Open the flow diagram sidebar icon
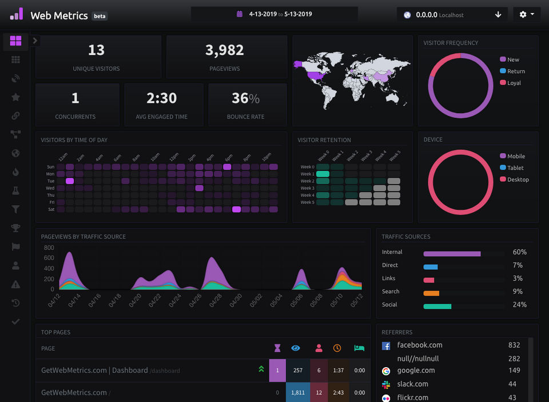 point(15,134)
